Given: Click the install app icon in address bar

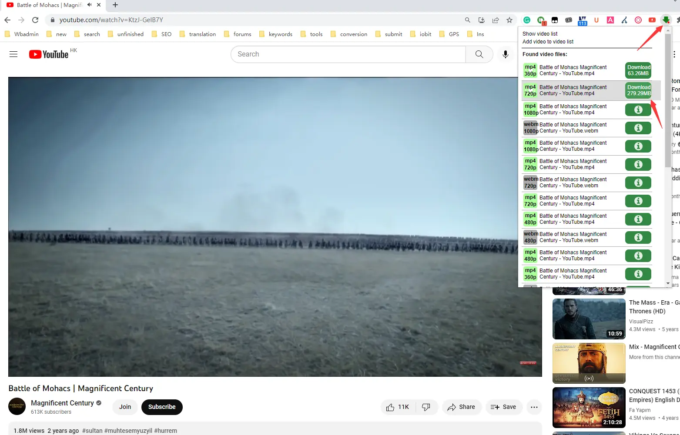Looking at the screenshot, I should 482,20.
